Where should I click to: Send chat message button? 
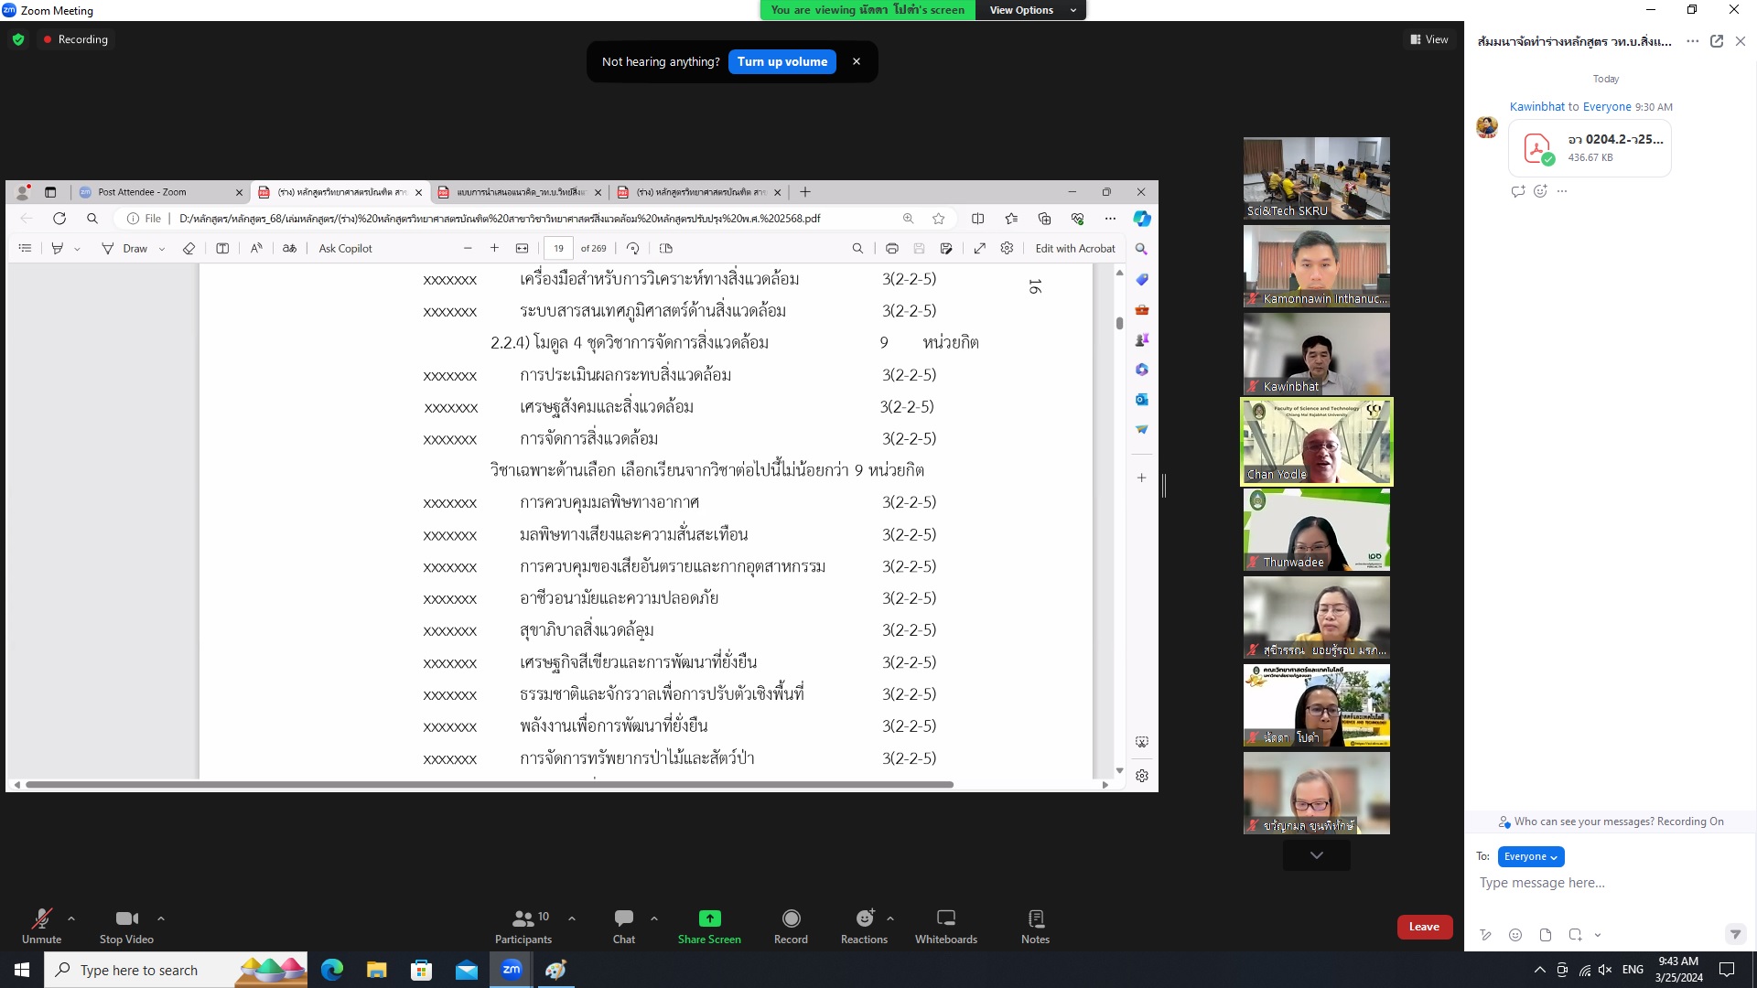(1735, 934)
